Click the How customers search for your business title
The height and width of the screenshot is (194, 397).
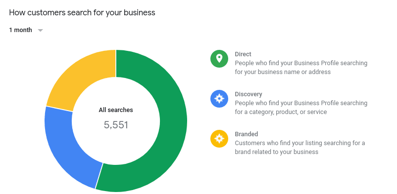coord(82,13)
